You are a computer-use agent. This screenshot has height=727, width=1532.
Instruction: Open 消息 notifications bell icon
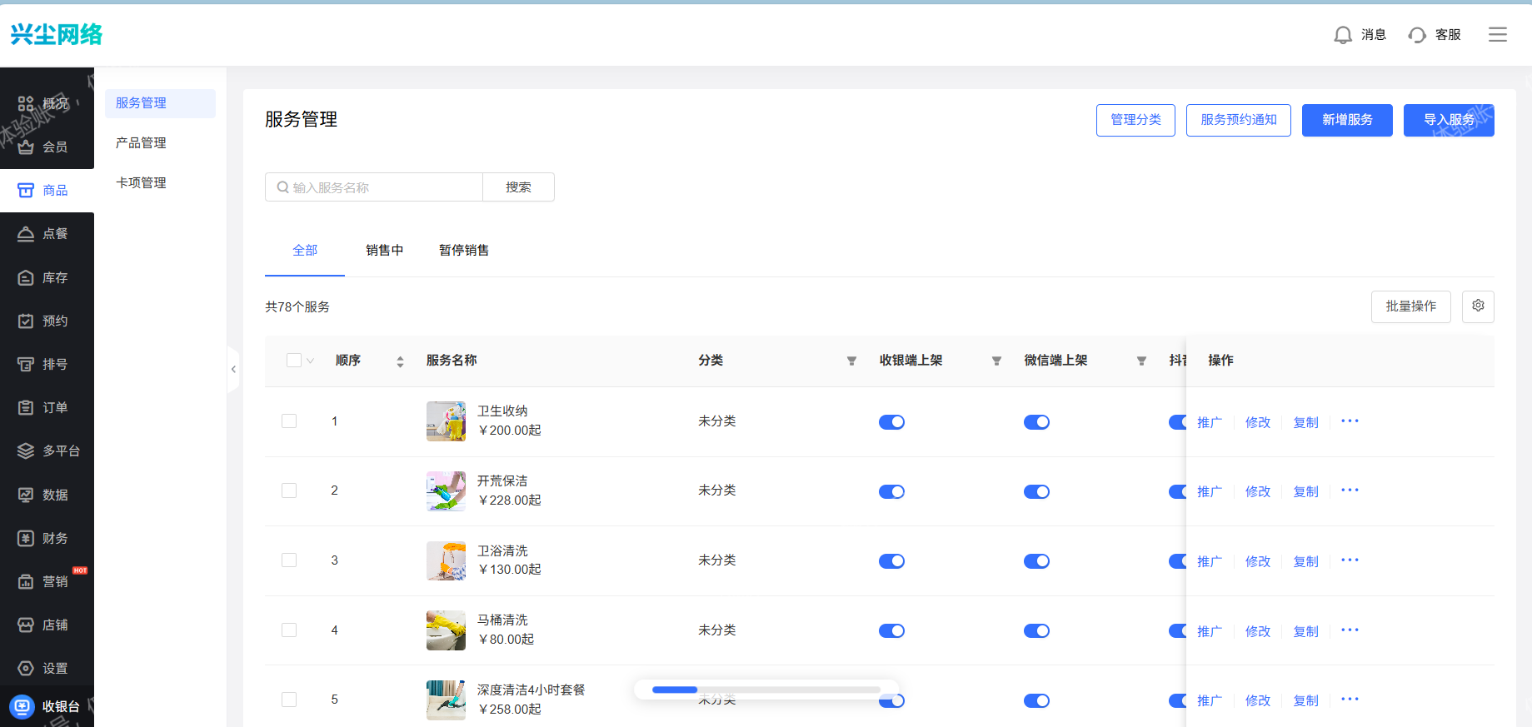(1343, 35)
